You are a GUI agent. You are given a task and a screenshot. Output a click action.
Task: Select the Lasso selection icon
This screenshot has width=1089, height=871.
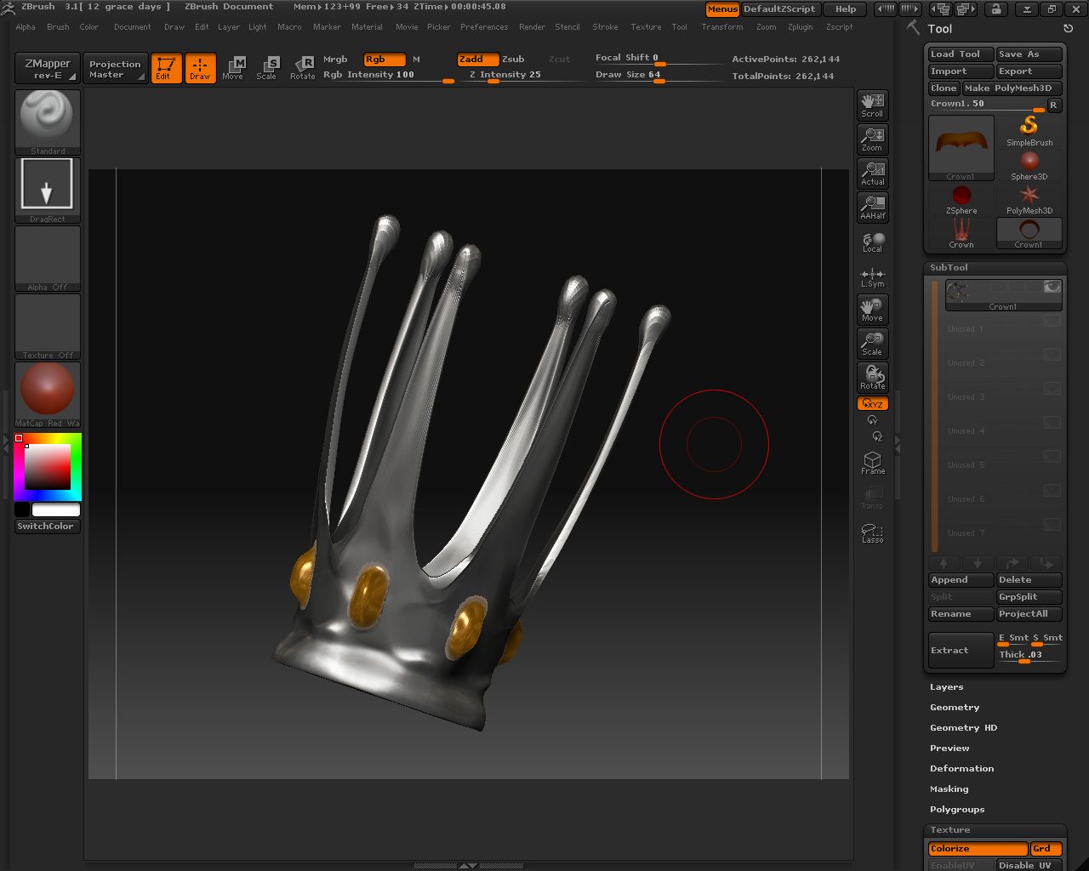coord(872,532)
